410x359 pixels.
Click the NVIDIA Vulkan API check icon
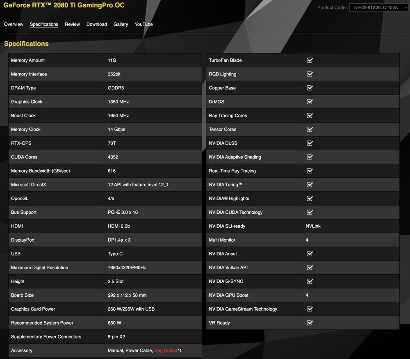(310, 268)
